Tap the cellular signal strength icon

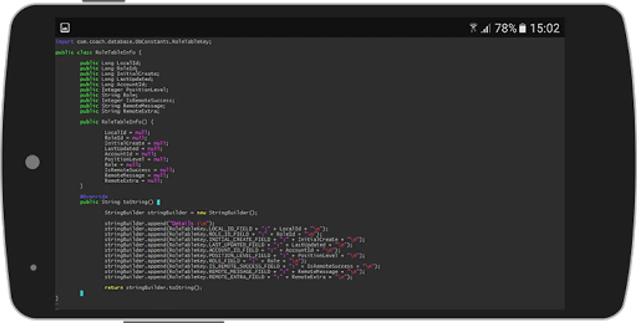coord(486,28)
